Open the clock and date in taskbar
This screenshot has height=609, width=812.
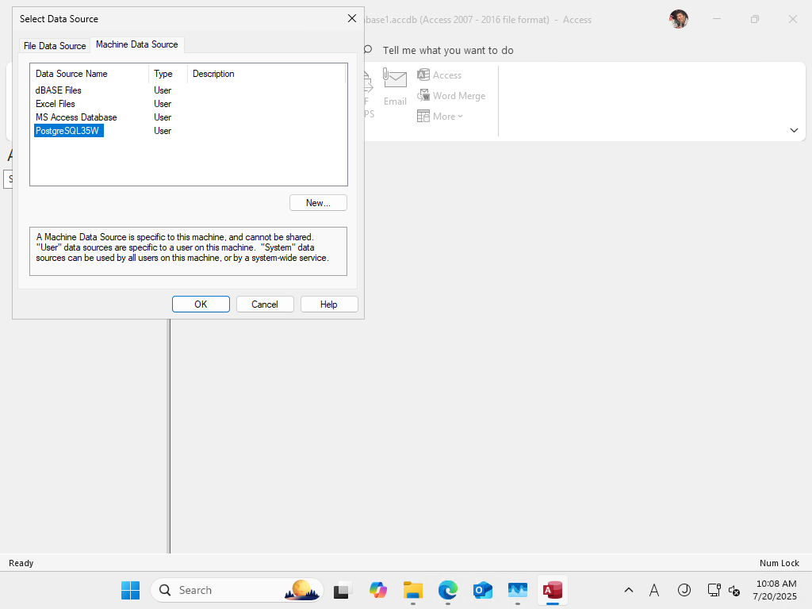pos(776,590)
